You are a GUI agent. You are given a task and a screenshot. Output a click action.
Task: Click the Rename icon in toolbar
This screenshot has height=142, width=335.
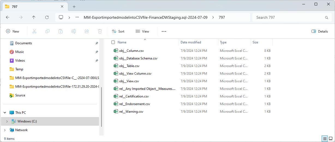74,31
